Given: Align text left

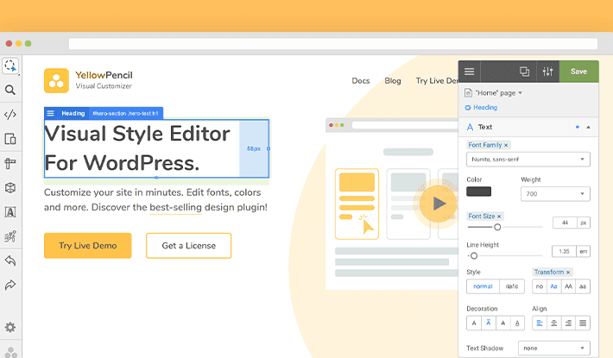Looking at the screenshot, I should (540, 323).
